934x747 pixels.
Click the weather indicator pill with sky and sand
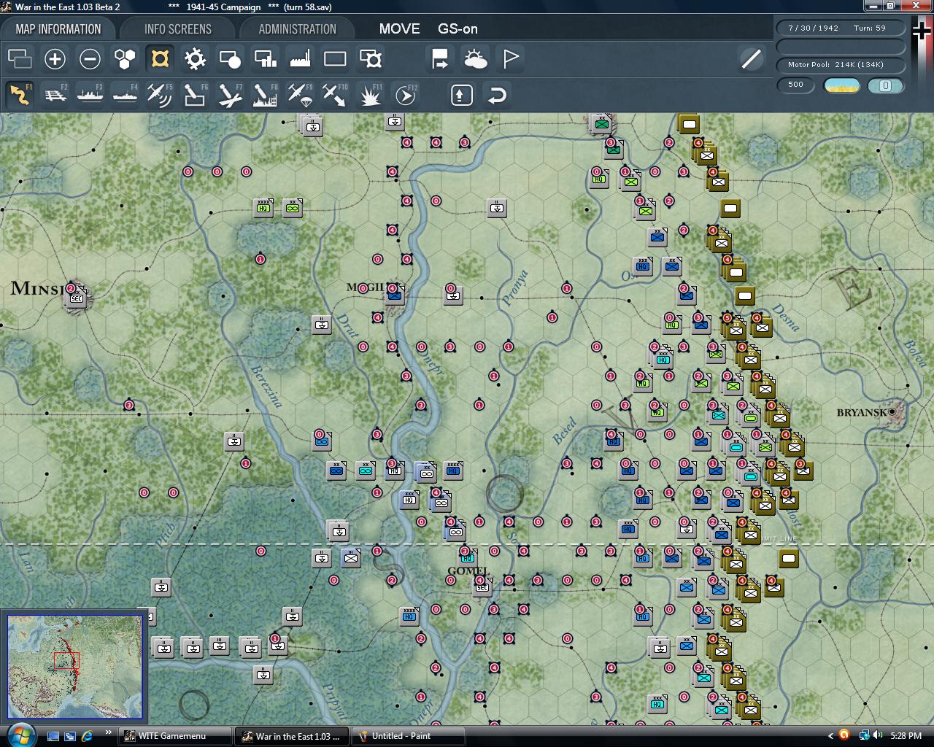click(x=842, y=85)
